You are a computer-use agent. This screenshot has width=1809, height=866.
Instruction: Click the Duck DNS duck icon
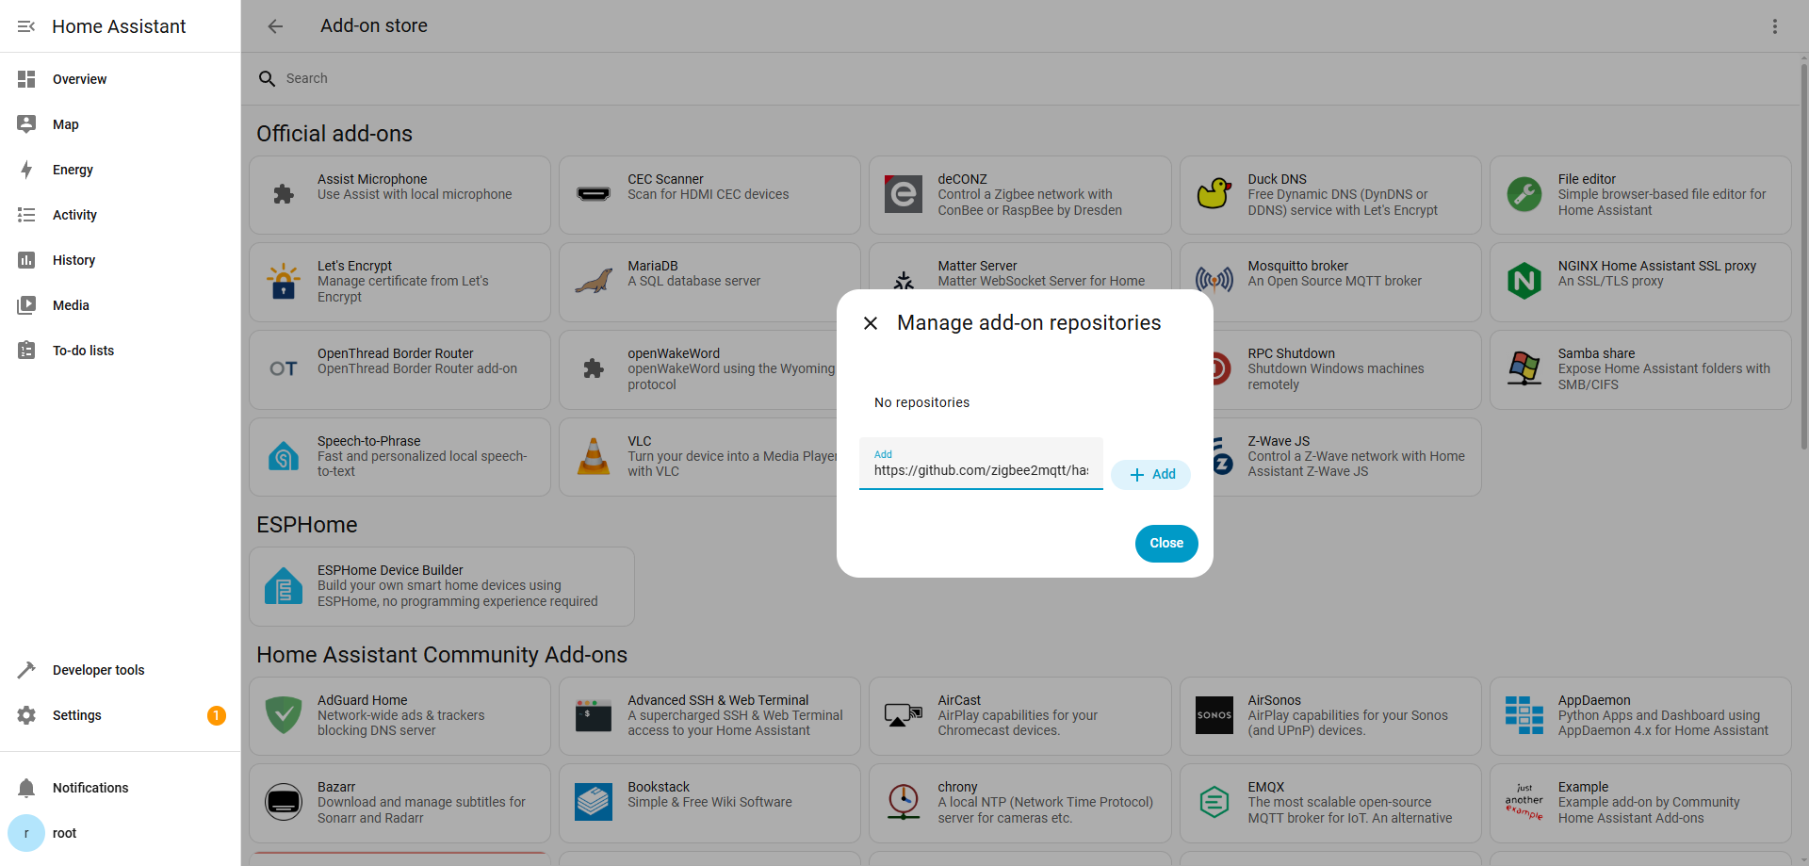(x=1214, y=194)
